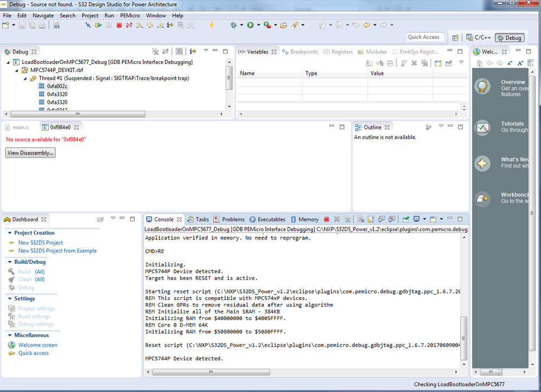Click the green bug Debug launch icon
The width and height of the screenshot is (541, 392).
(233, 25)
